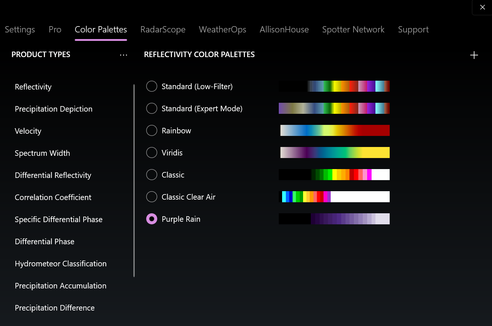Open the AllisonHouse tab
Viewport: 492px width, 326px height.
point(284,29)
